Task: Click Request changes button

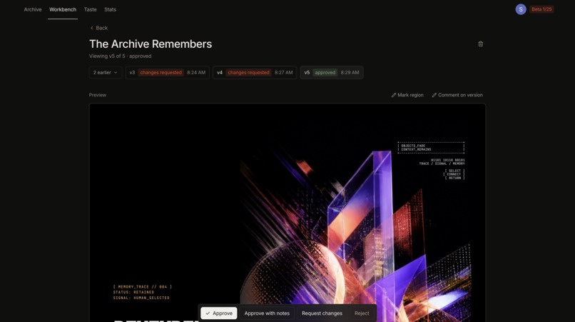Action: click(x=322, y=313)
